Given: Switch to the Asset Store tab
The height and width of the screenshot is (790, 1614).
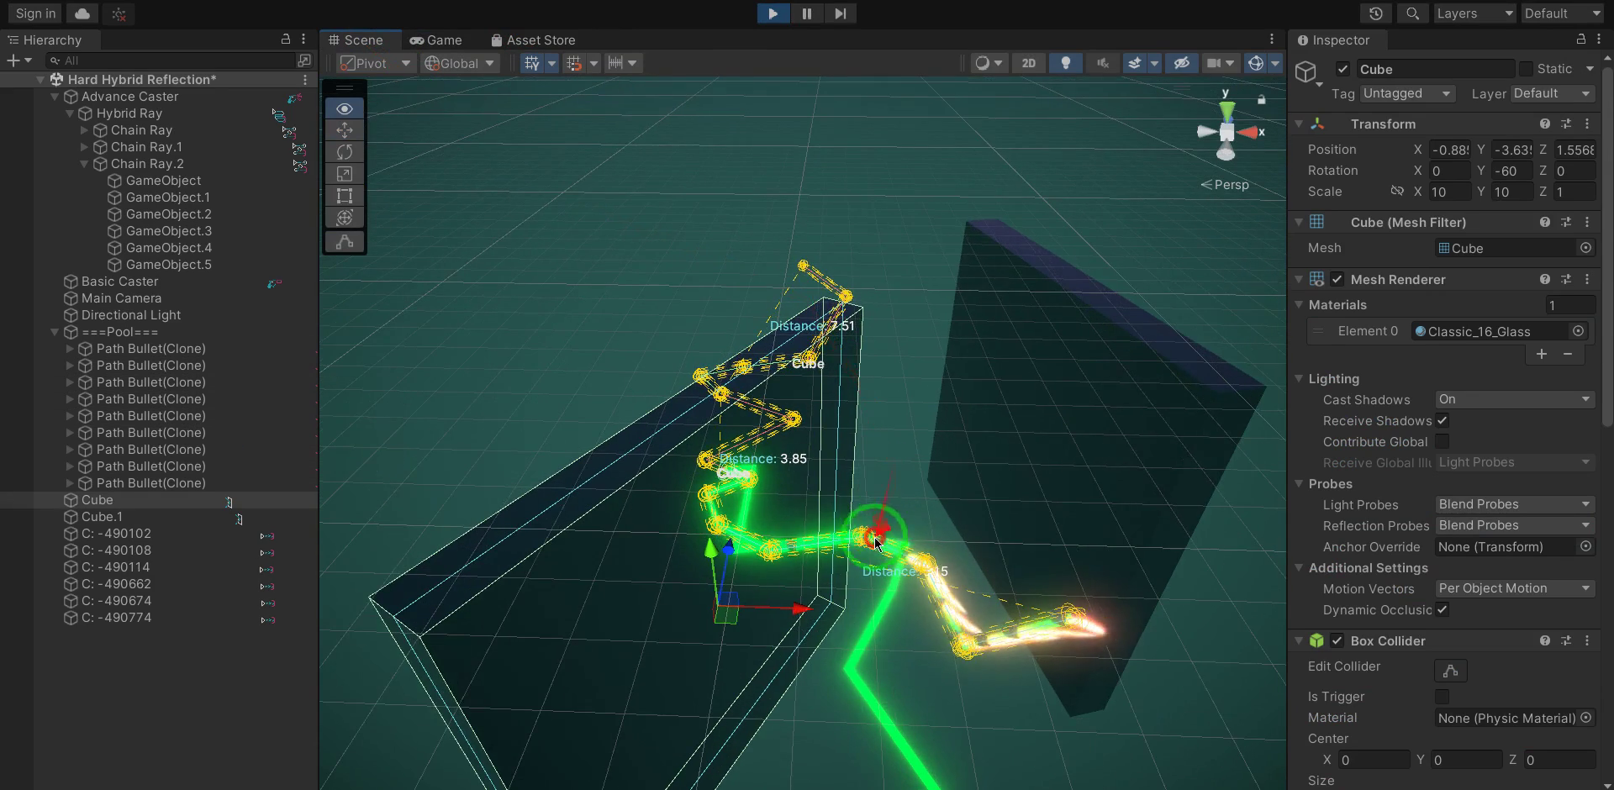Looking at the screenshot, I should pyautogui.click(x=533, y=39).
